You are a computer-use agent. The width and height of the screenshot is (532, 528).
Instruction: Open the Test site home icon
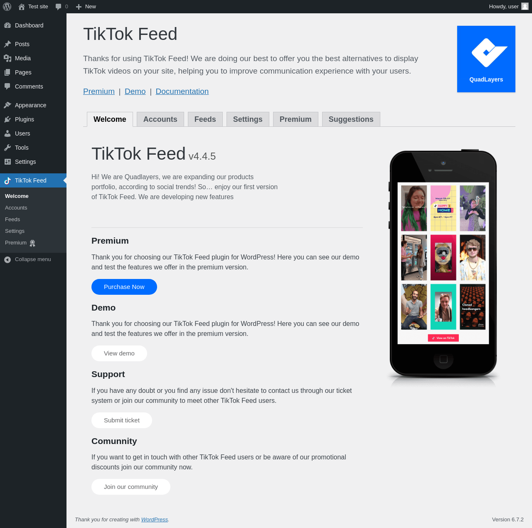click(22, 7)
